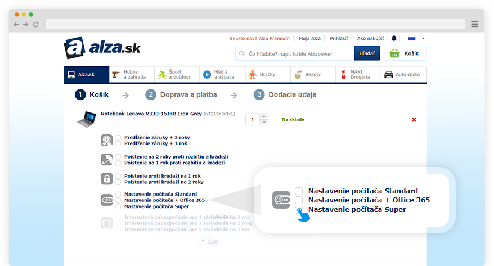Viewport: 494px width, 266px height.
Task: Open Ako nakúpiť link
Action: (x=370, y=38)
